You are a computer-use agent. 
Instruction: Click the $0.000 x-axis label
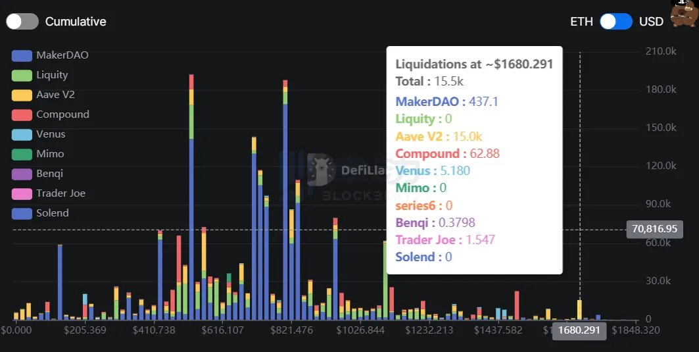click(x=16, y=330)
